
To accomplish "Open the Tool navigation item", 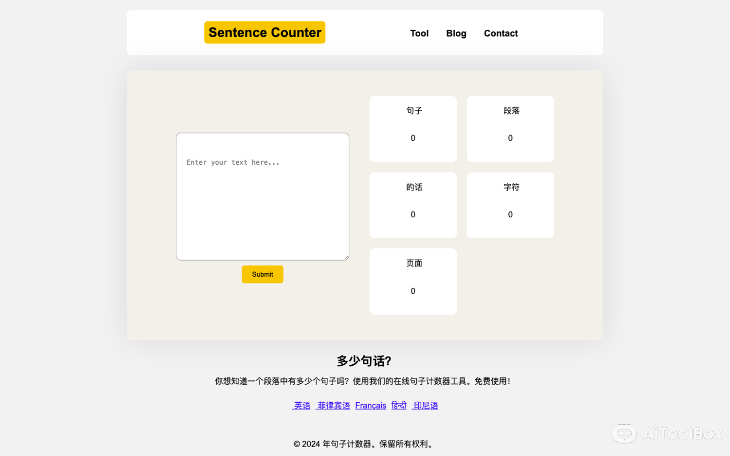I will click(x=419, y=33).
